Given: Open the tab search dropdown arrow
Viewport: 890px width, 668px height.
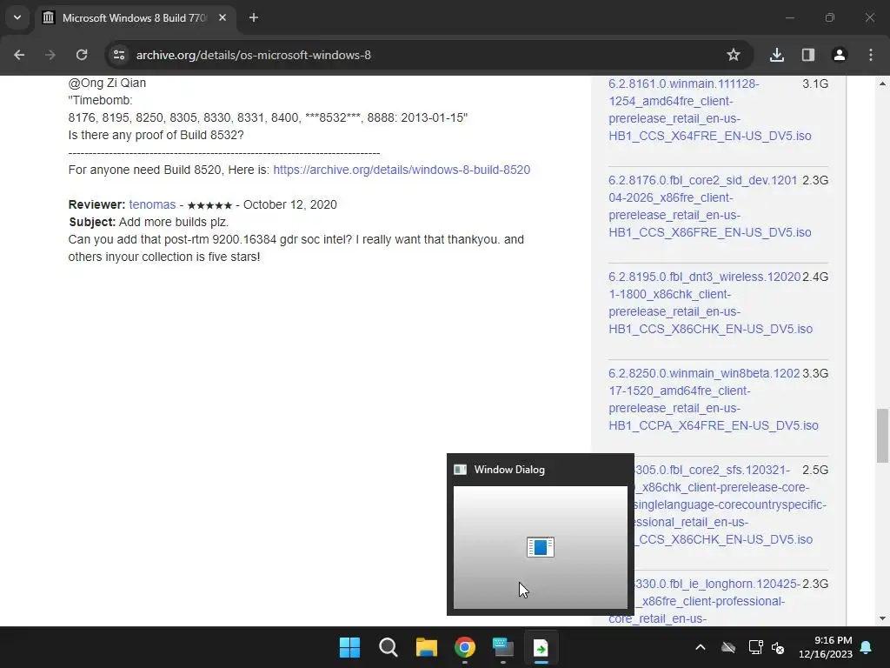Looking at the screenshot, I should [x=17, y=17].
